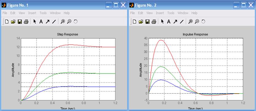Viewport: 256px width, 111px height.
Task: Save figure icon in Figure No. 2
Action: [x=148, y=21]
